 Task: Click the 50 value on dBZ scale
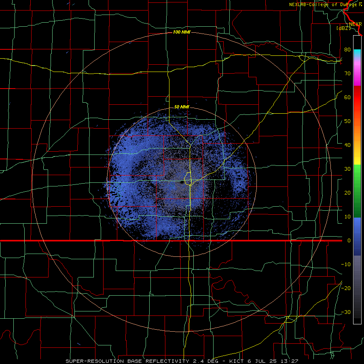tap(347, 121)
